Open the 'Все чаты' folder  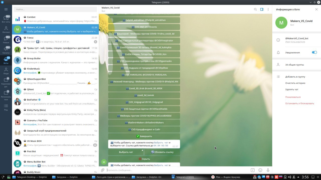pos(6,19)
